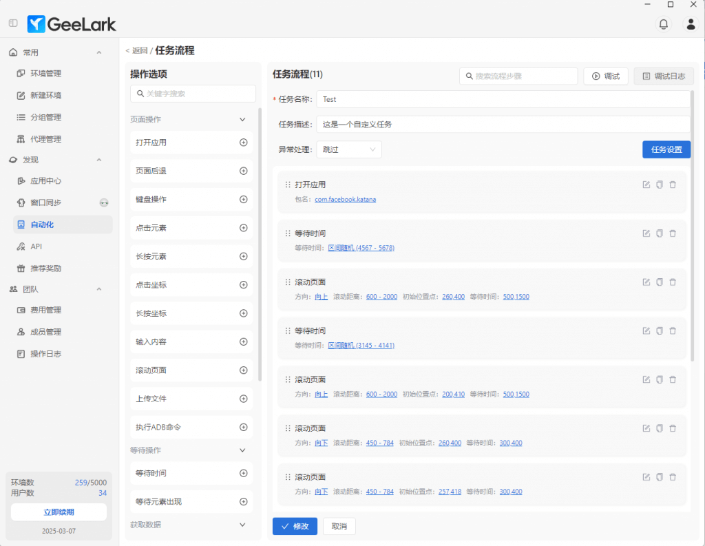705x546 pixels.
Task: Click the notification bell icon
Action: click(x=663, y=24)
